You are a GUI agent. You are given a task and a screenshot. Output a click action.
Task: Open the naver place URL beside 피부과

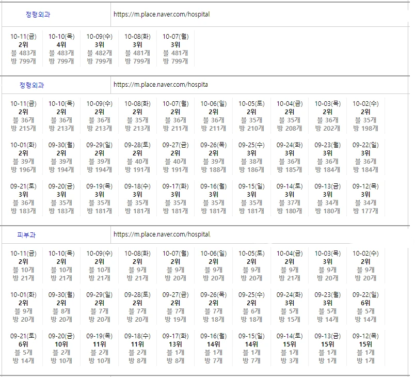(x=162, y=234)
